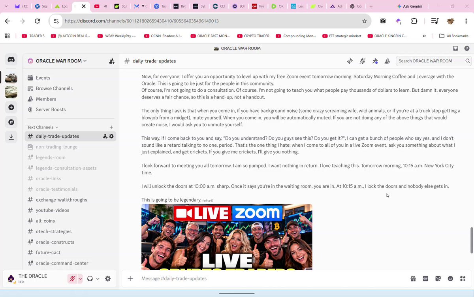Collapse the Text Channels category
The image size is (474, 297).
43,127
